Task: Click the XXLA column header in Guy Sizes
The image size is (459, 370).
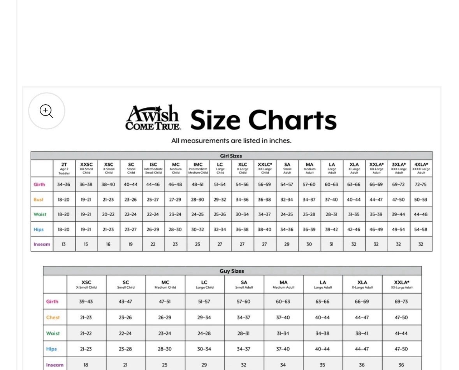Action: point(401,284)
